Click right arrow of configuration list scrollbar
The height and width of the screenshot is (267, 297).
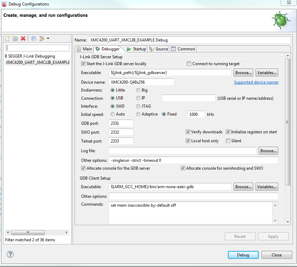click(66, 232)
